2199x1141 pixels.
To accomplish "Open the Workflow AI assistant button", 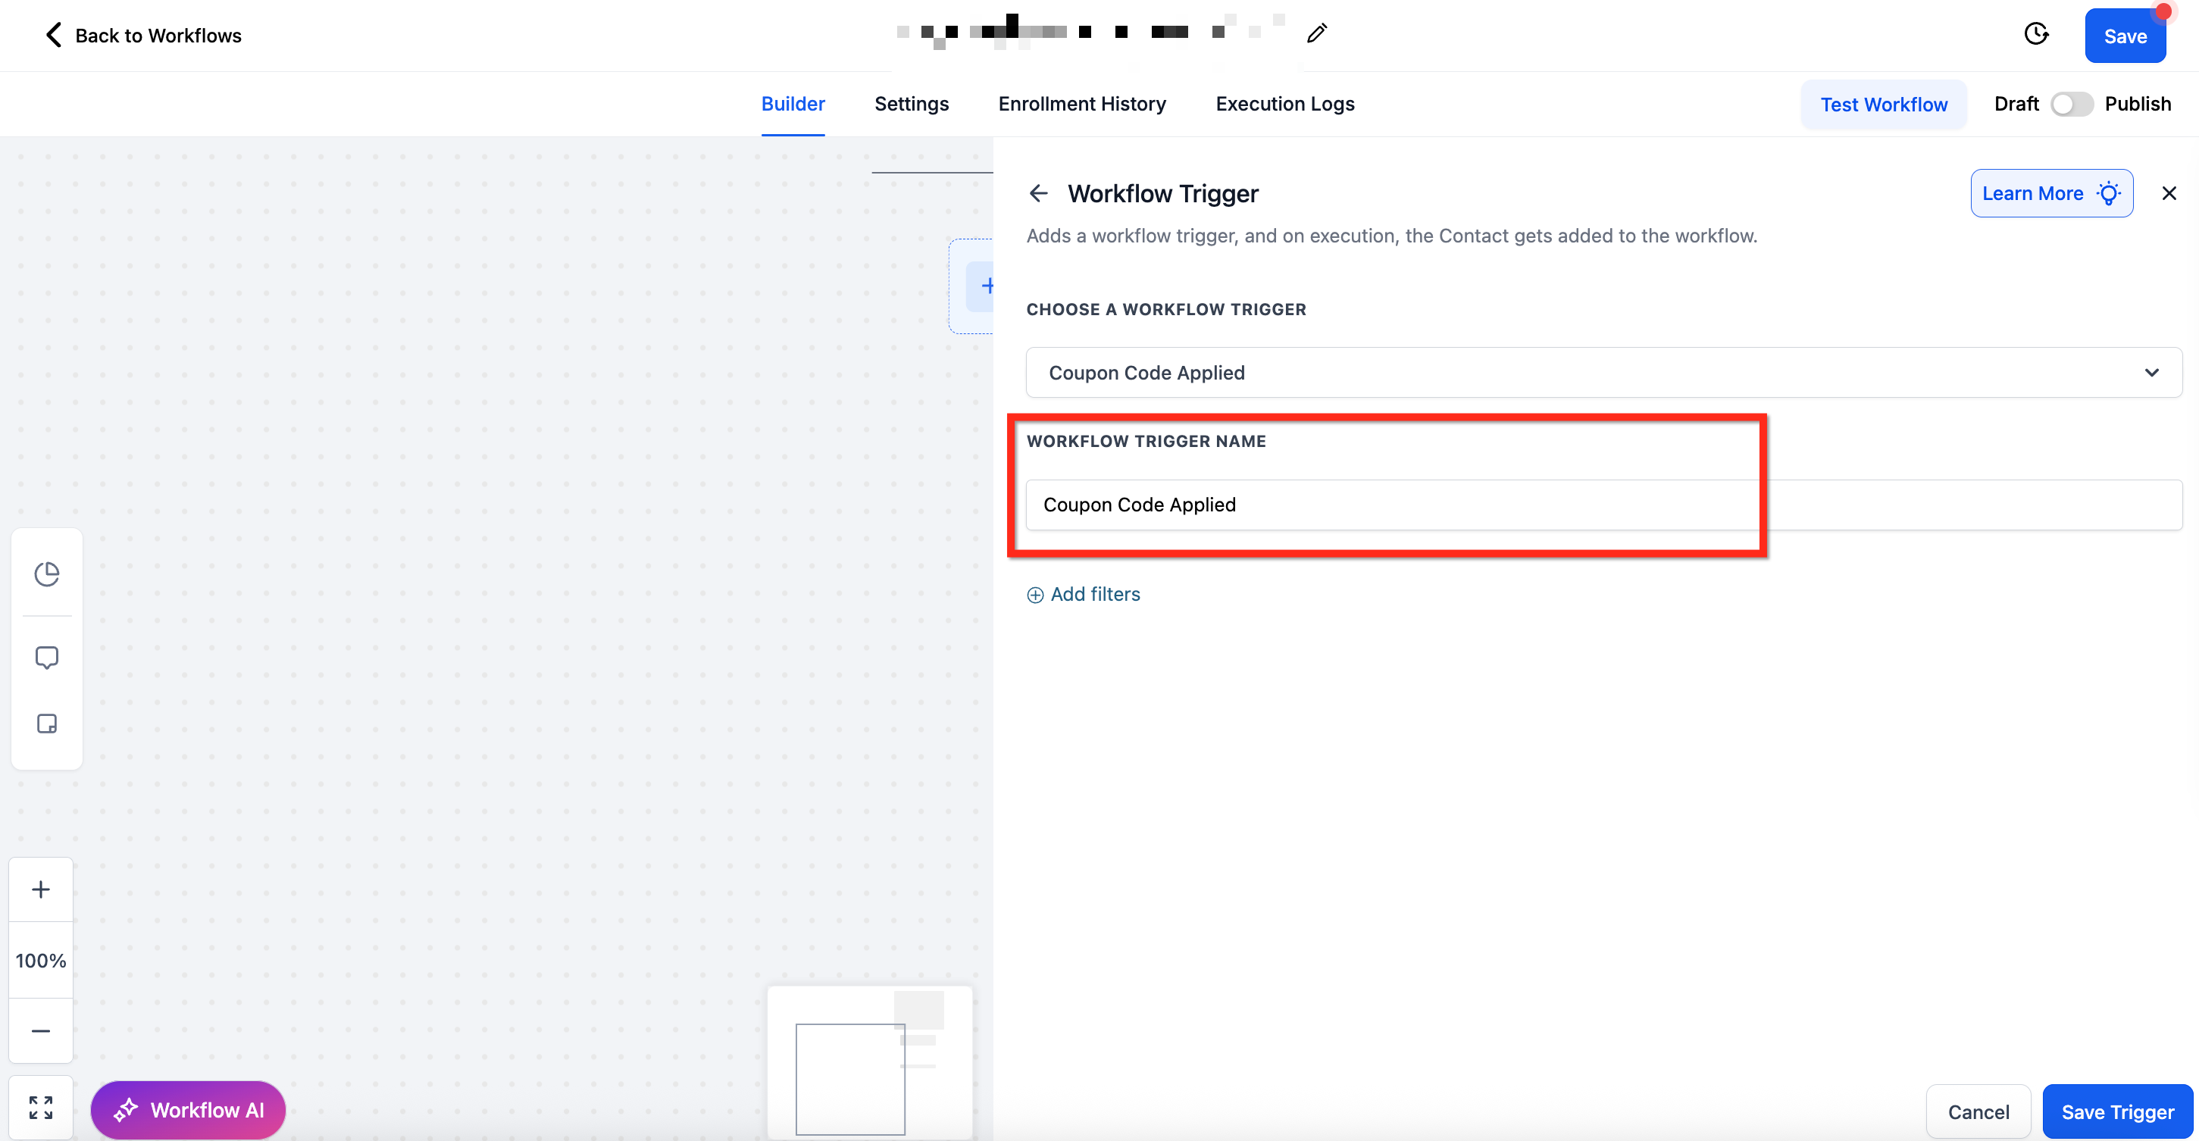I will click(x=189, y=1109).
